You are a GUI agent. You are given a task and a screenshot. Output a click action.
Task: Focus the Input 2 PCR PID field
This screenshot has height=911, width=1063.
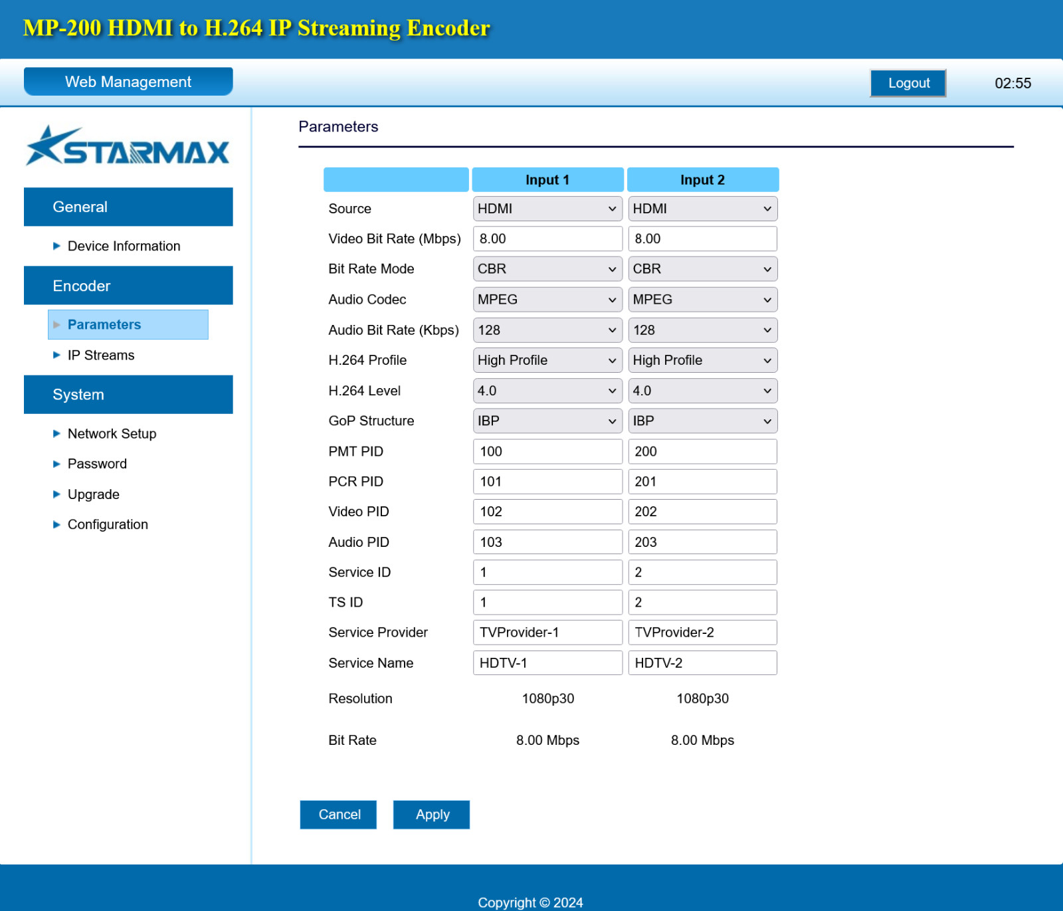pos(702,482)
